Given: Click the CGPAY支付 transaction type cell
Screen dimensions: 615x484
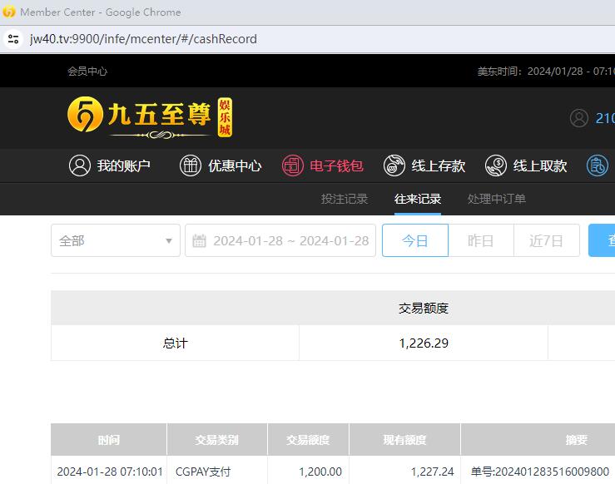Looking at the screenshot, I should click(217, 472).
